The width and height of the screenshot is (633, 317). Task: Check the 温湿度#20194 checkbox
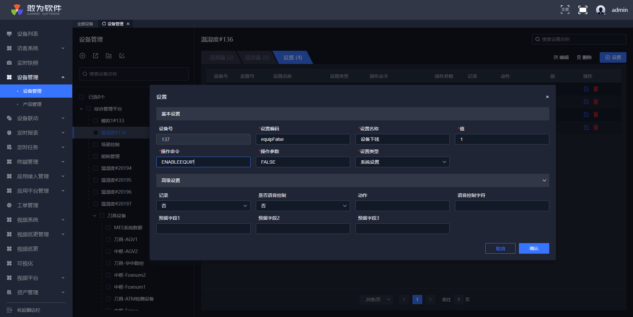tap(96, 168)
